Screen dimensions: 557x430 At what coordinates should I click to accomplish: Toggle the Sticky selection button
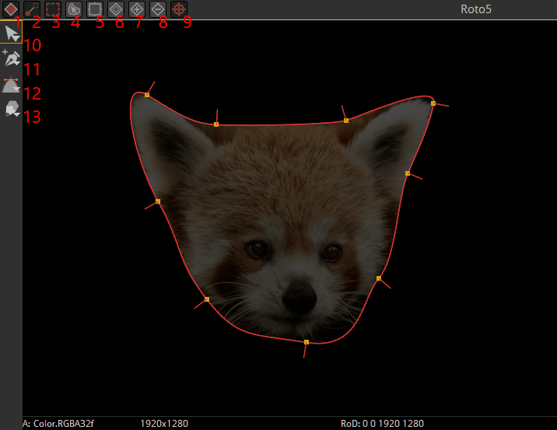(x=74, y=9)
